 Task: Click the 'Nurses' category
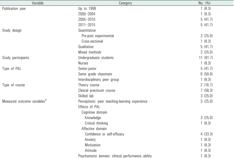click(83, 63)
